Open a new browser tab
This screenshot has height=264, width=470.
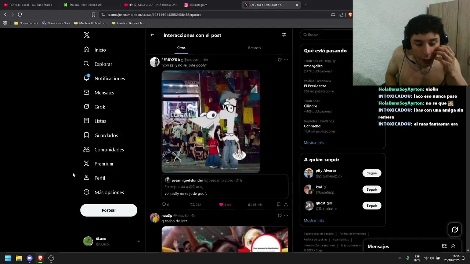pyautogui.click(x=306, y=5)
